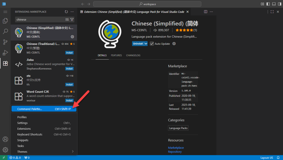Open Run and Debug view
This screenshot has height=160, width=283.
coord(5,53)
